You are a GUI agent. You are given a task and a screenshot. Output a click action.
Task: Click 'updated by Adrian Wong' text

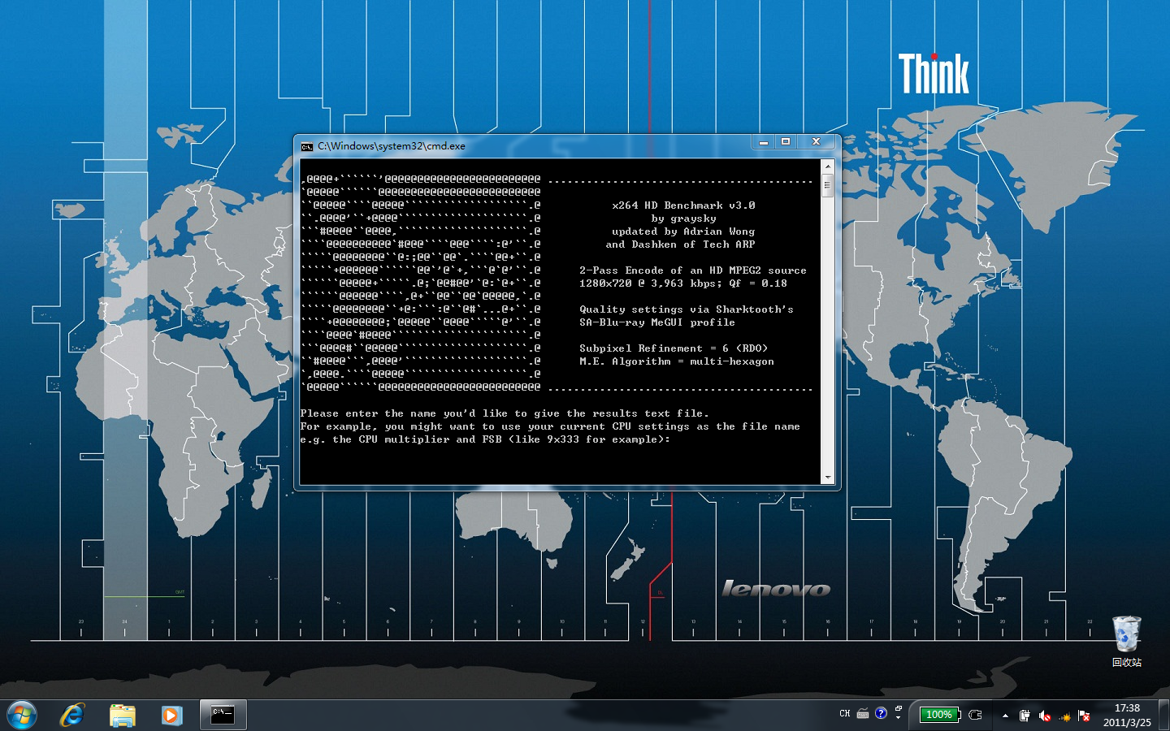[x=683, y=231]
